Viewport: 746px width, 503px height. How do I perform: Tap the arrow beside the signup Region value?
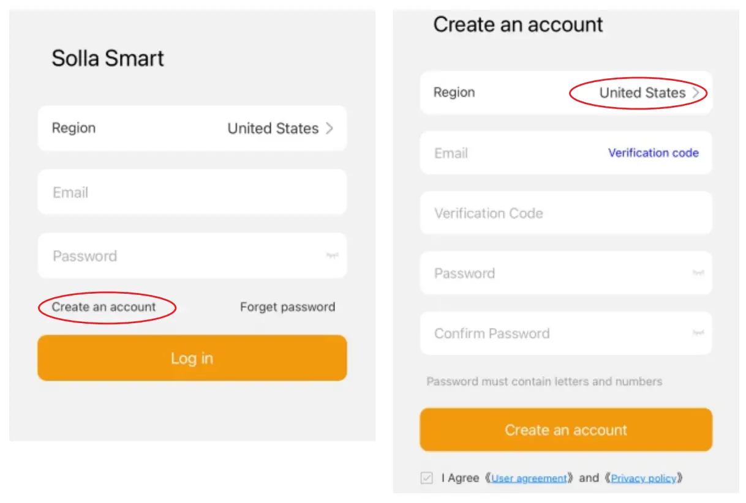click(x=698, y=93)
